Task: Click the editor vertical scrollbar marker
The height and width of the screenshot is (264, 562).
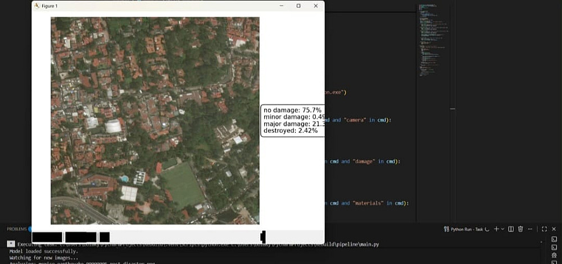Action: click(x=452, y=109)
